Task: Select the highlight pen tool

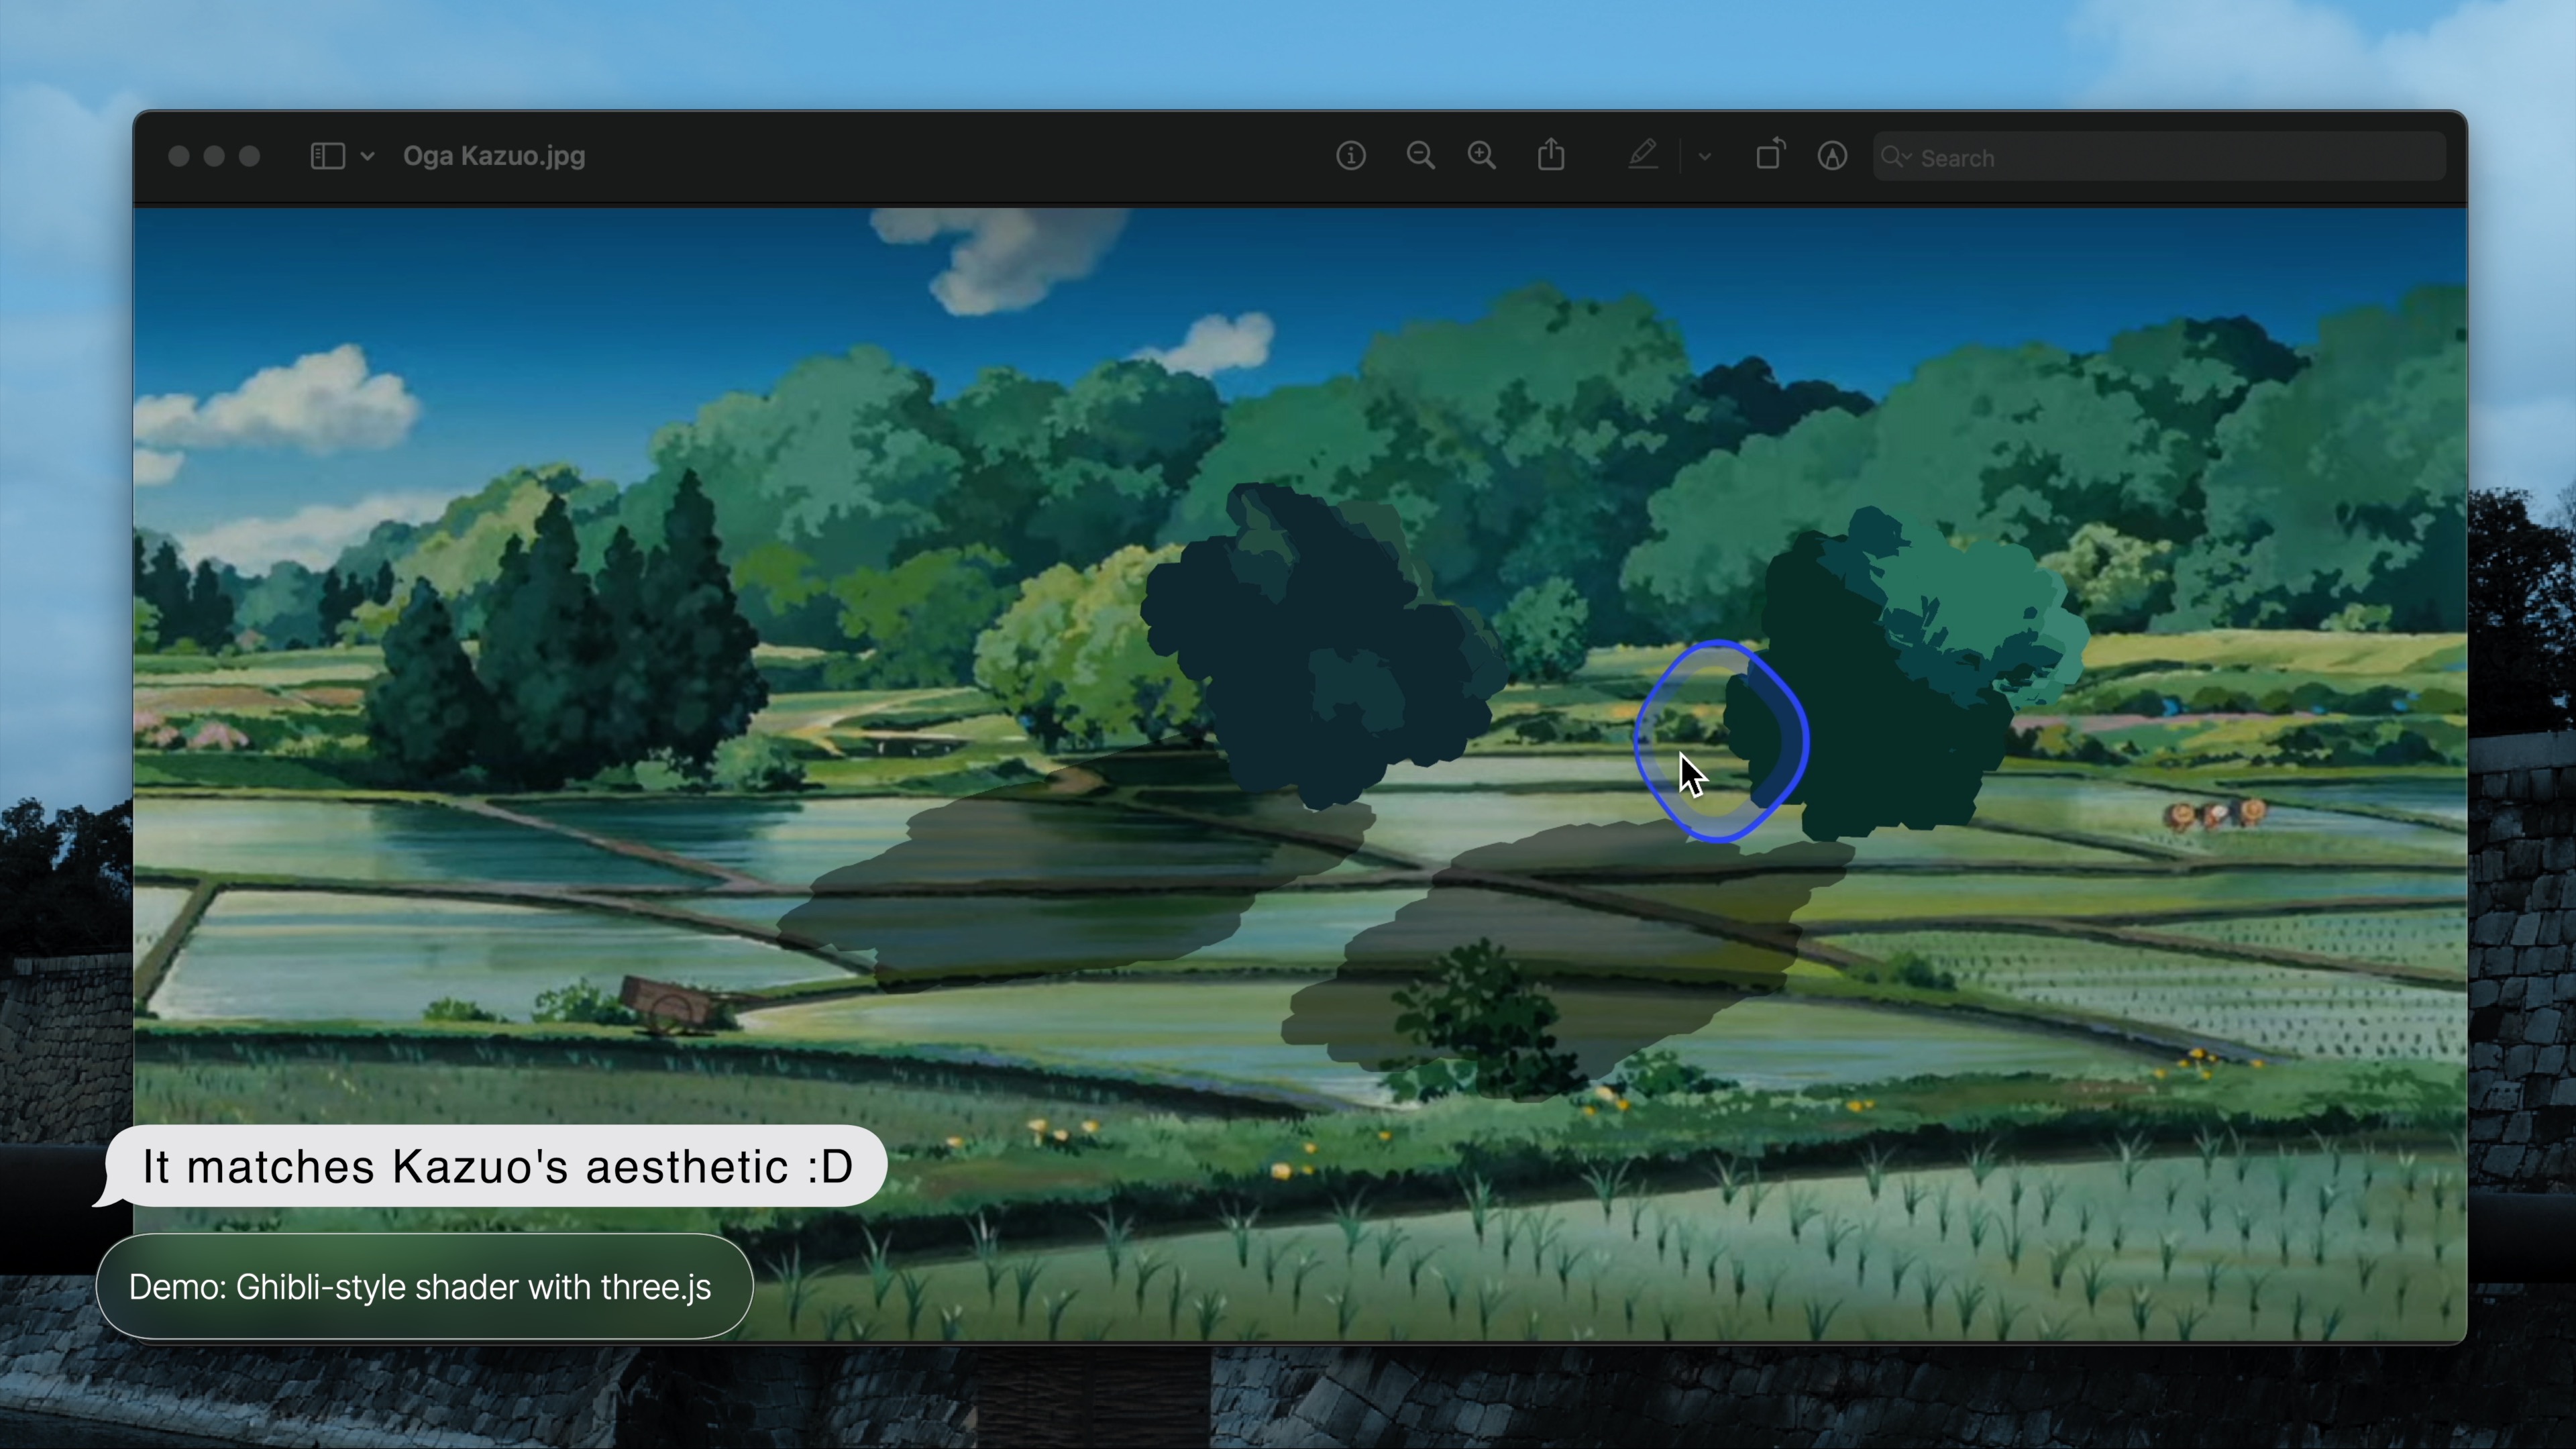Action: coord(1642,155)
